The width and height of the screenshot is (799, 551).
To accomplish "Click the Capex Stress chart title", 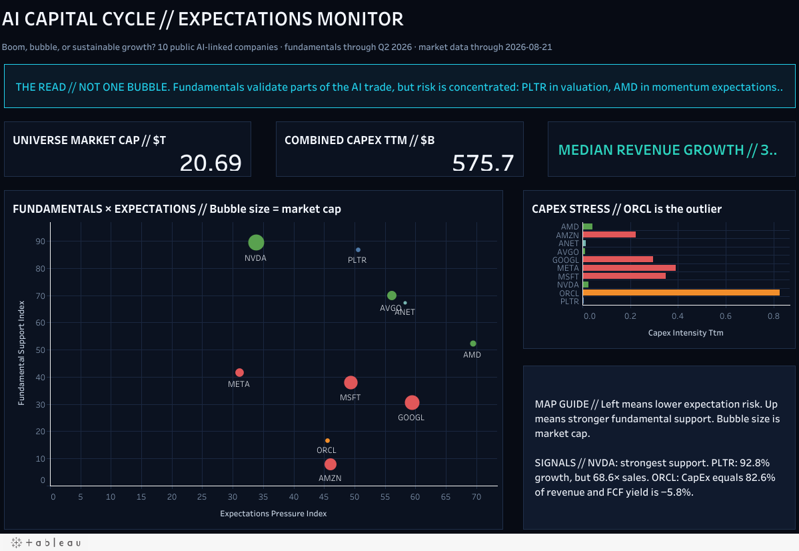I will point(627,209).
